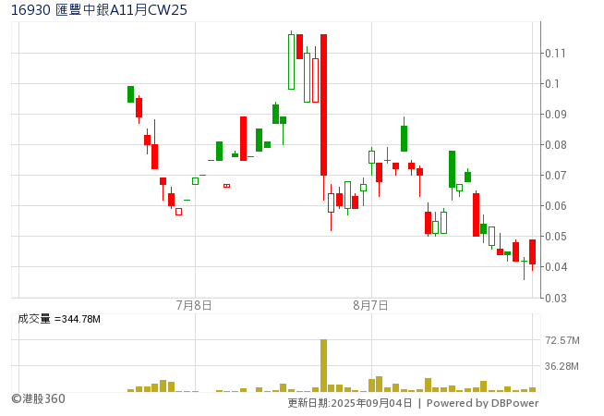Viewport: 604px width, 416px height.
Task: Click the 72.57M volume axis label
Action: [x=562, y=340]
